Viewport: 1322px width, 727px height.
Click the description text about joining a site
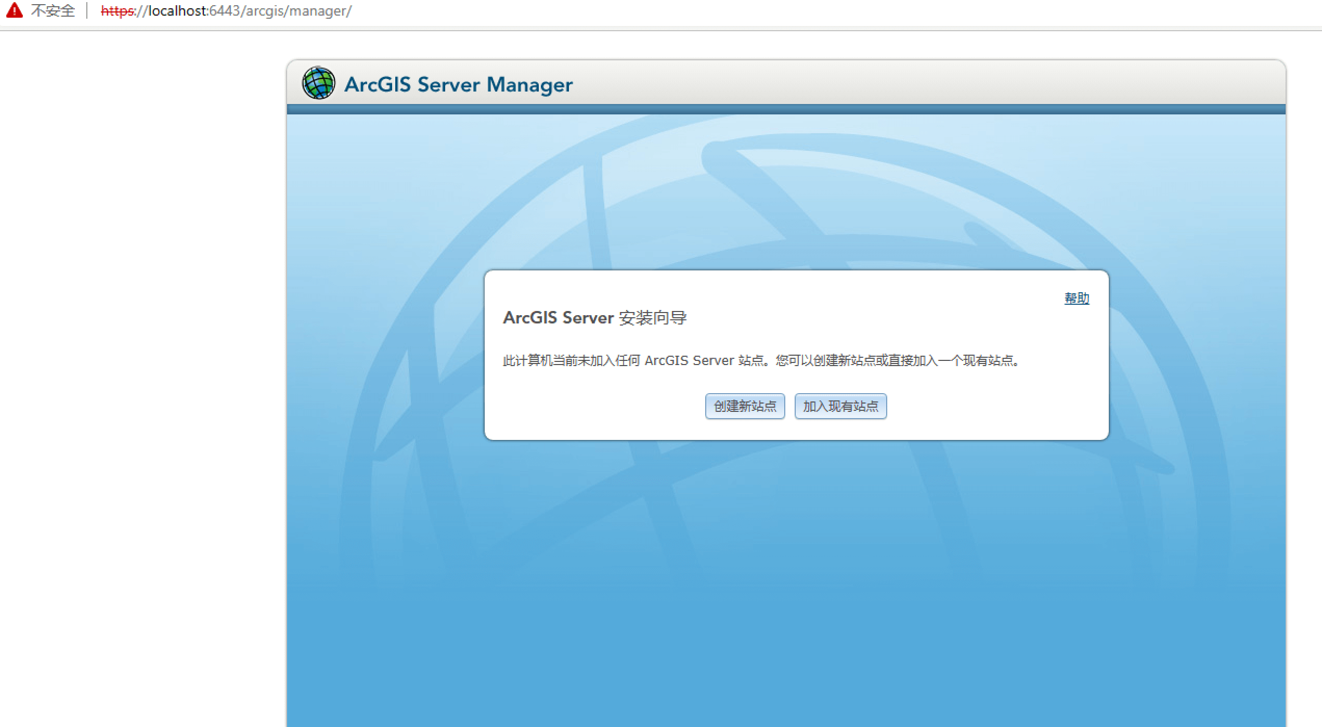pos(760,360)
